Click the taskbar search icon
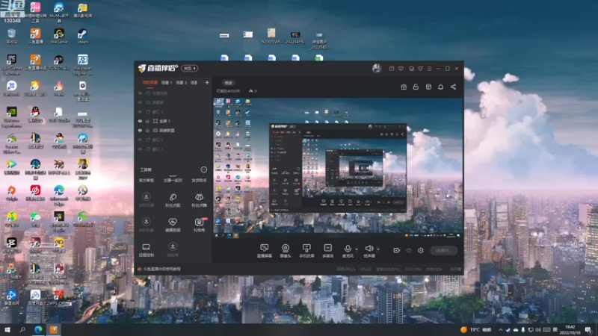Screen dimensions: 598x336 pos(22,329)
